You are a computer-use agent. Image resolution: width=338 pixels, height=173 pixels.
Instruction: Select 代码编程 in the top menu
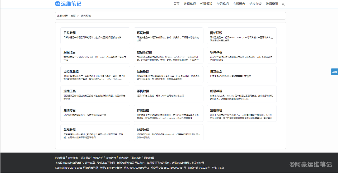pyautogui.click(x=206, y=4)
